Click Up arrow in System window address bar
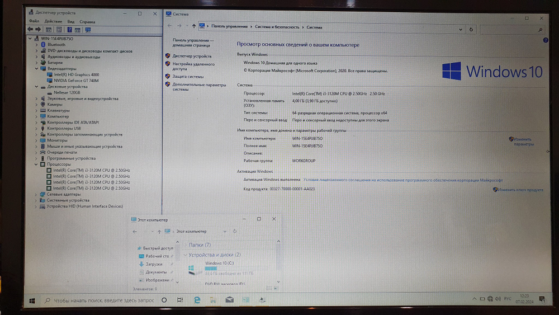The height and width of the screenshot is (315, 559). pyautogui.click(x=194, y=26)
